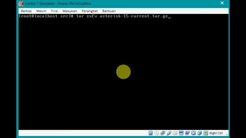Click the recording status icon
Image resolution: width=246 pixels, height=138 pixels.
(187, 133)
